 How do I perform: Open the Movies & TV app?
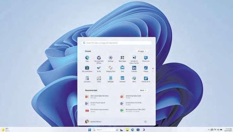[x=146, y=79]
